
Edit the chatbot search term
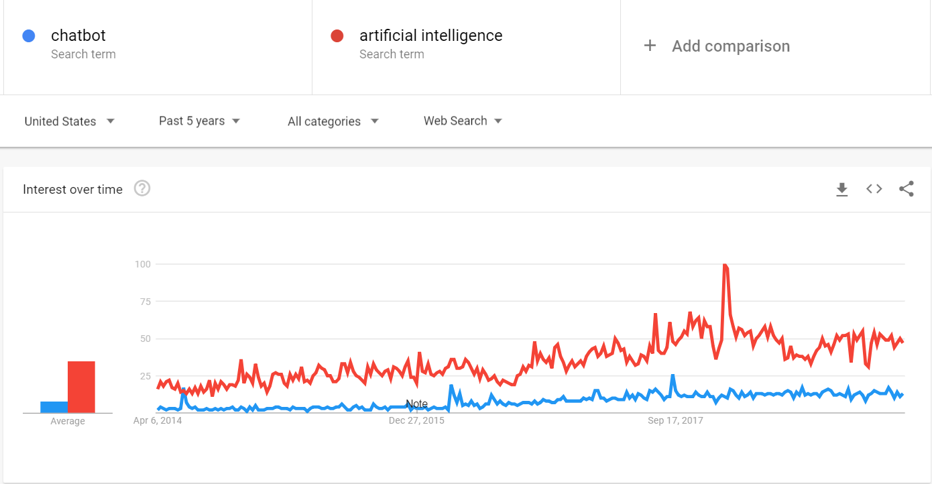pyautogui.click(x=78, y=36)
